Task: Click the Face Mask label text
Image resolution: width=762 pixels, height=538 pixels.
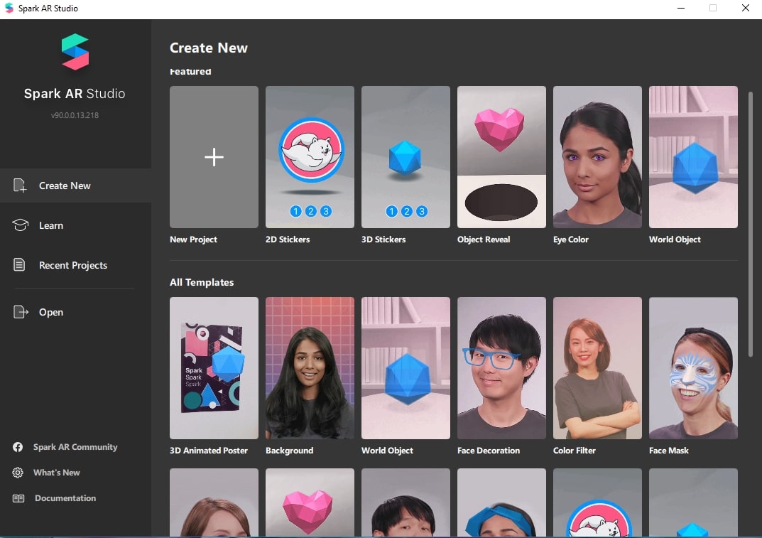Action: click(669, 451)
